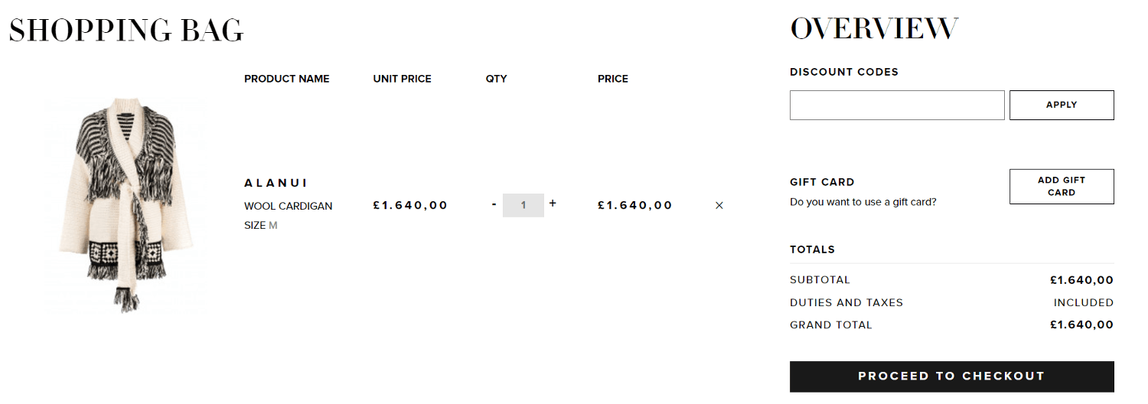
Task: Click the Subtotal amount in Totals
Action: pyautogui.click(x=1081, y=280)
